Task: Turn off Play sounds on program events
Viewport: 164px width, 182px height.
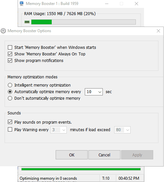Action: pos(10,122)
